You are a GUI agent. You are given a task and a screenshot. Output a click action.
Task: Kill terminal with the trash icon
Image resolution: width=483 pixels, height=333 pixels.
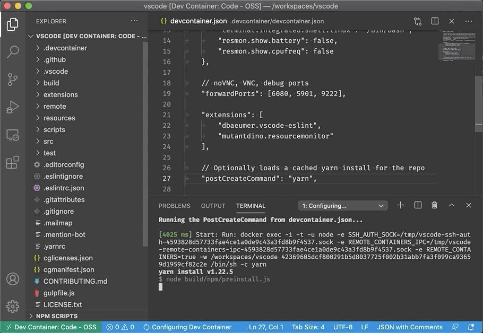point(434,205)
